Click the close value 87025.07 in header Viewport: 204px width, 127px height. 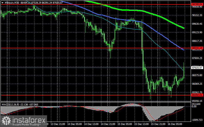pos(58,3)
